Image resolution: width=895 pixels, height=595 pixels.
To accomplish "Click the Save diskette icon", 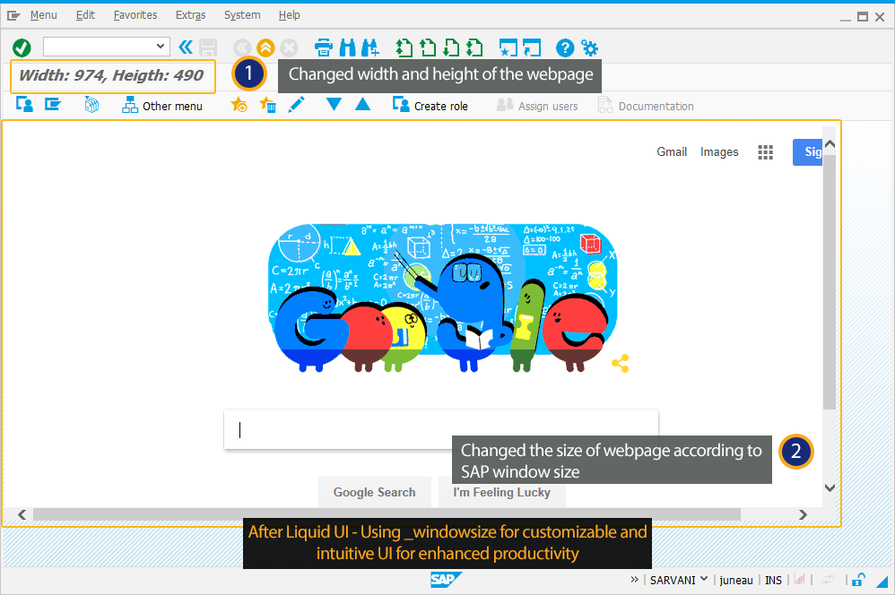I will coord(208,47).
